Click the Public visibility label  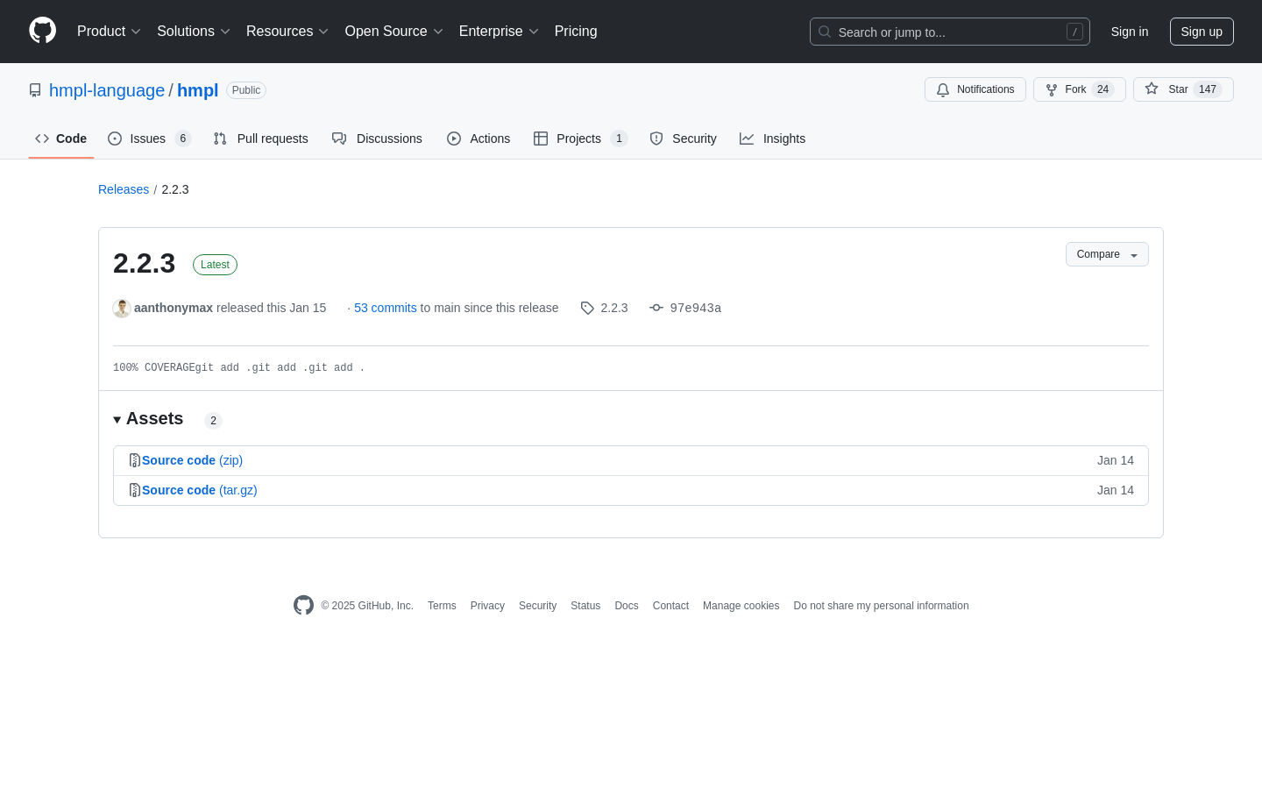(x=246, y=90)
